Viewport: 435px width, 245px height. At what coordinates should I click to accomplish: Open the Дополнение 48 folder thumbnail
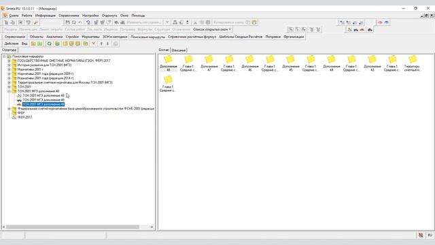point(168,63)
